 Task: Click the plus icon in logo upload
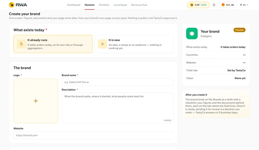pos(36,101)
